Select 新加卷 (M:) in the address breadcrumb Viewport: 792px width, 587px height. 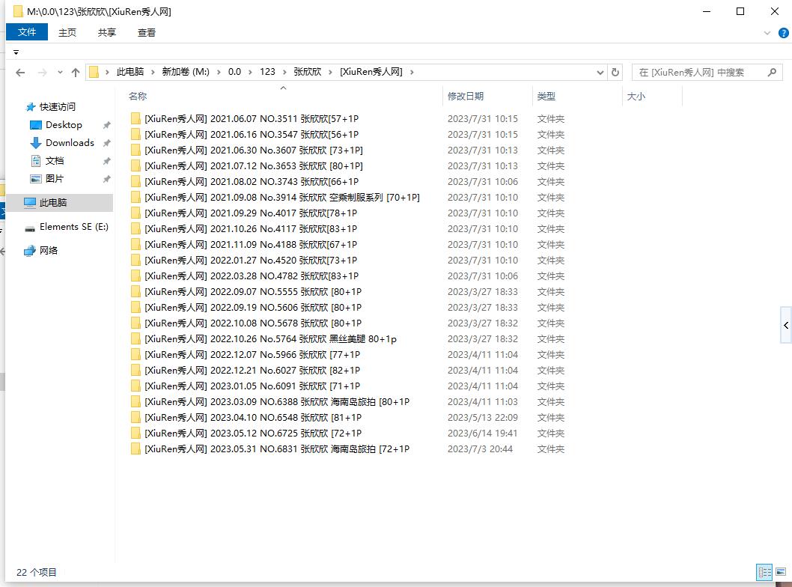(x=186, y=72)
